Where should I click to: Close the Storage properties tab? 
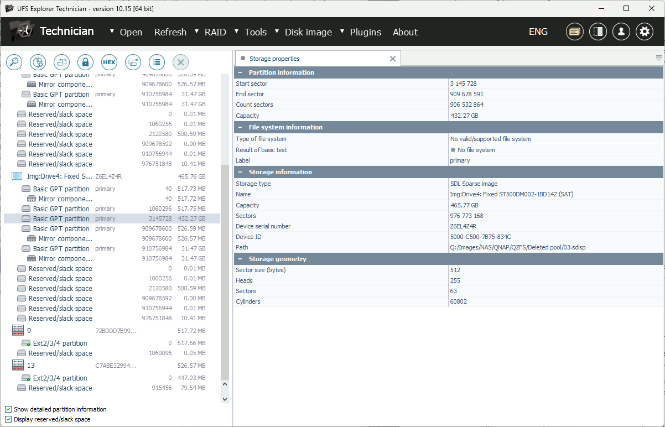point(393,58)
